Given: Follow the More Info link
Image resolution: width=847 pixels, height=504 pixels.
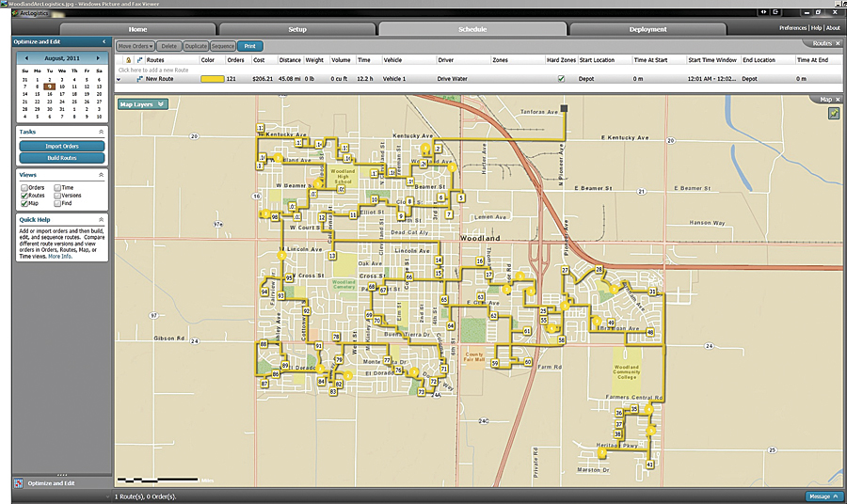Looking at the screenshot, I should tap(60, 257).
